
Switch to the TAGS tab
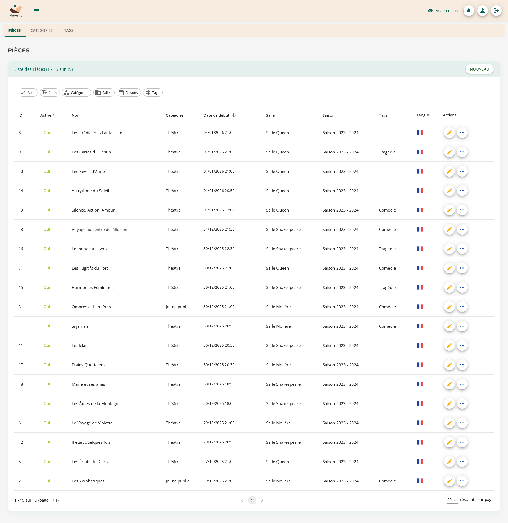point(69,30)
